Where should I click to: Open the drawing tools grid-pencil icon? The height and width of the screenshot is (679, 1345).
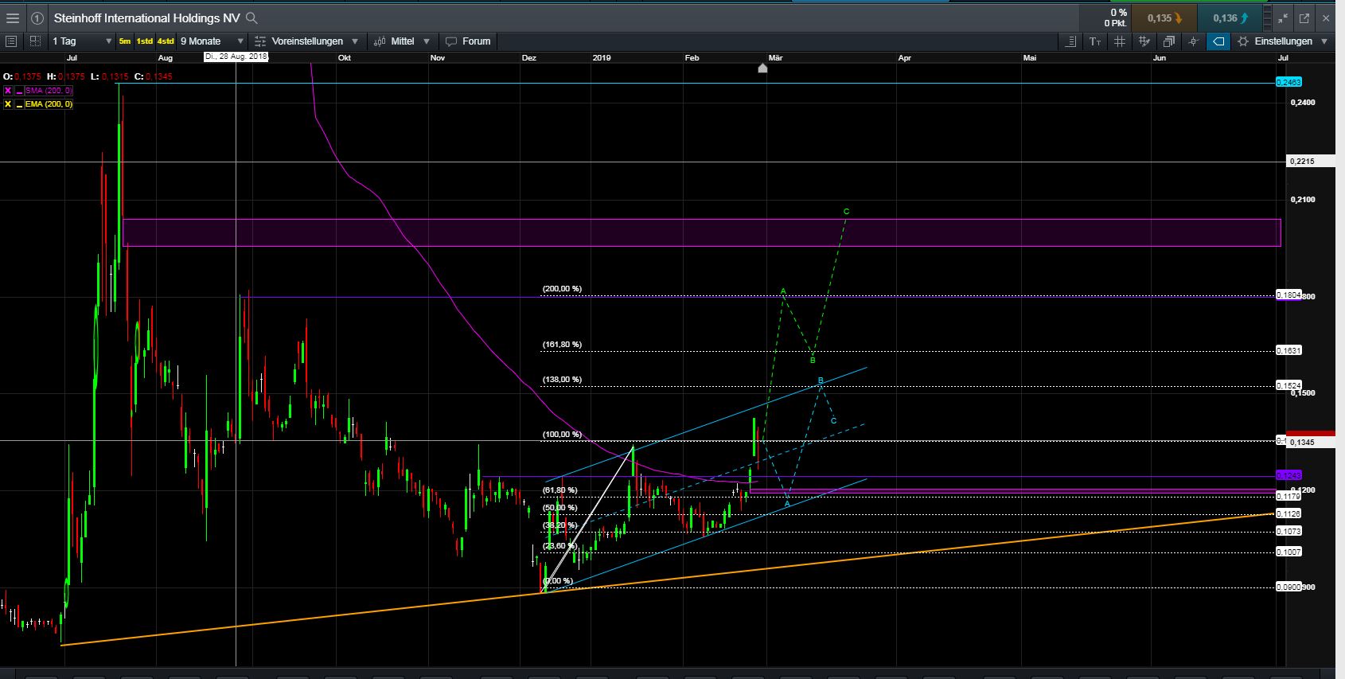coord(1144,41)
